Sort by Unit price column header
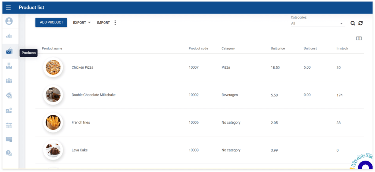This screenshot has width=375, height=172. (278, 48)
